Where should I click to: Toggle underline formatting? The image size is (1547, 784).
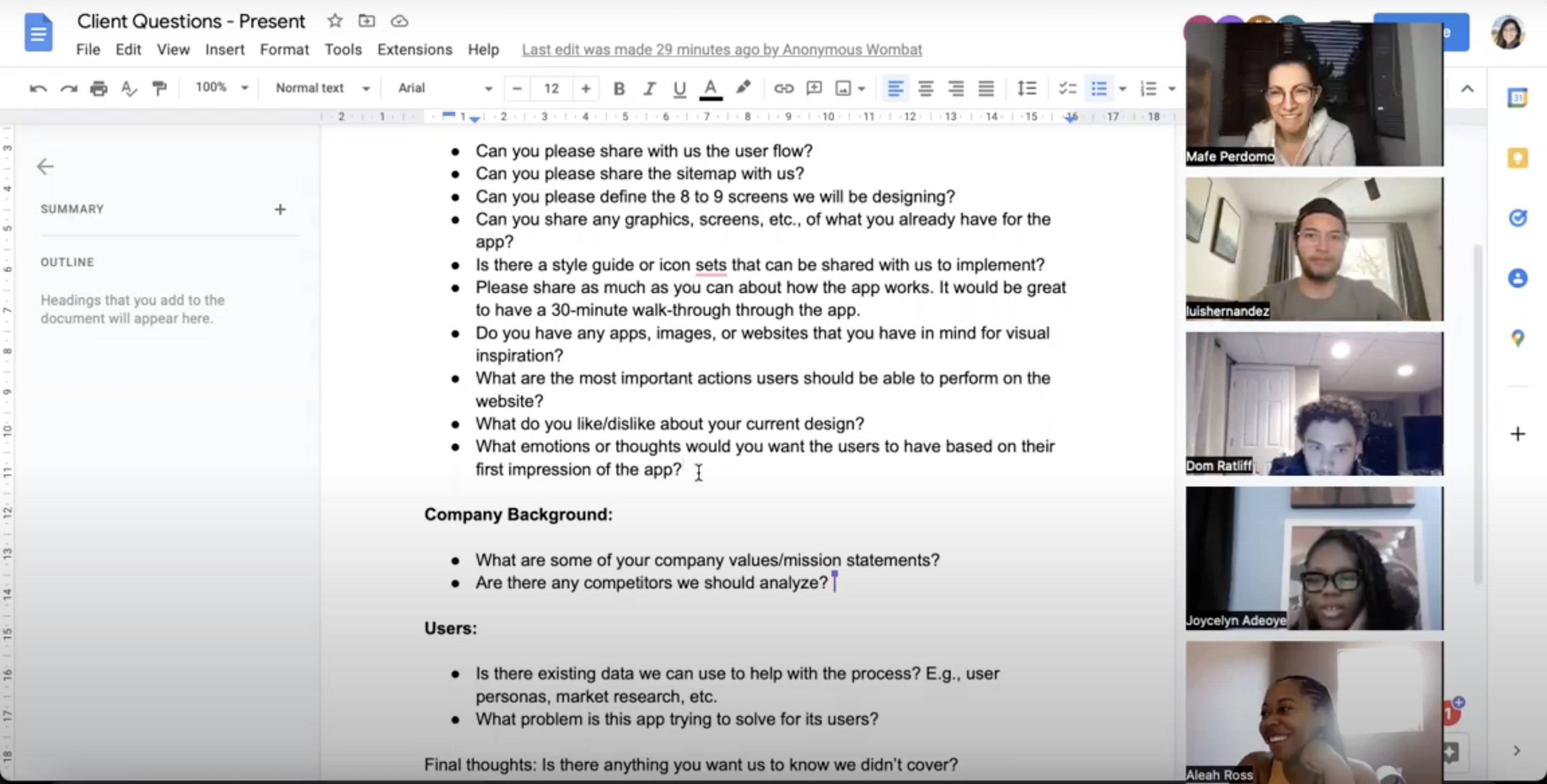coord(679,89)
